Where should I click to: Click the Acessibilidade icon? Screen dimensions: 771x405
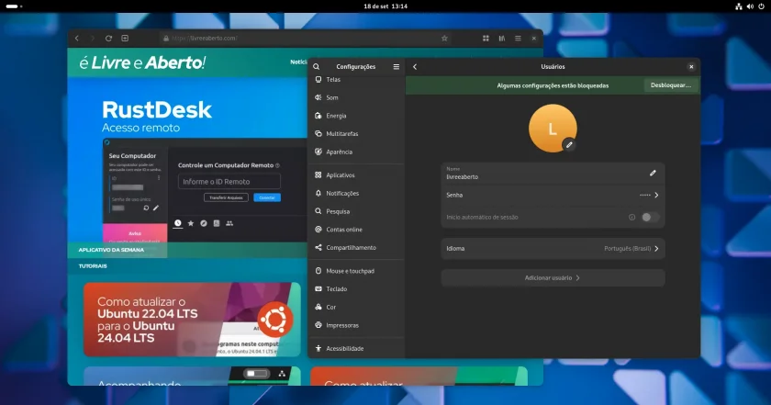[x=318, y=348]
